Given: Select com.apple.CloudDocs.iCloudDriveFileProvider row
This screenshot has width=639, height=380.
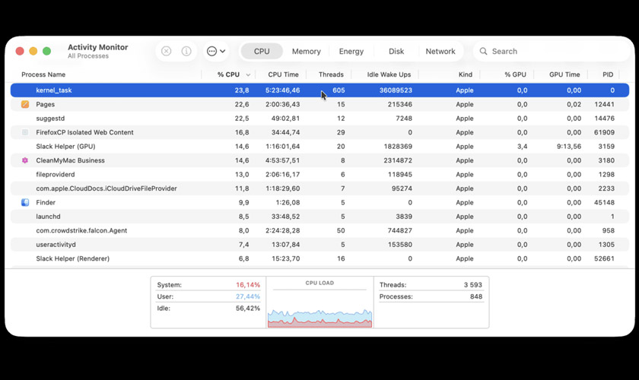Looking at the screenshot, I should coord(319,188).
